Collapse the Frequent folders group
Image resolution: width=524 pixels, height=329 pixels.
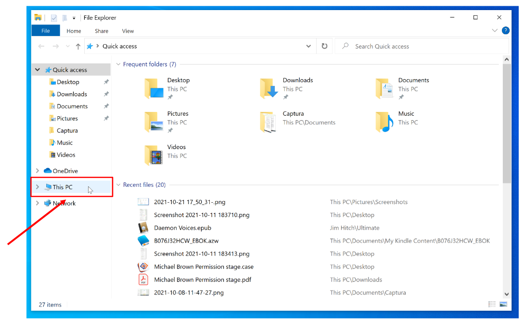click(x=118, y=64)
